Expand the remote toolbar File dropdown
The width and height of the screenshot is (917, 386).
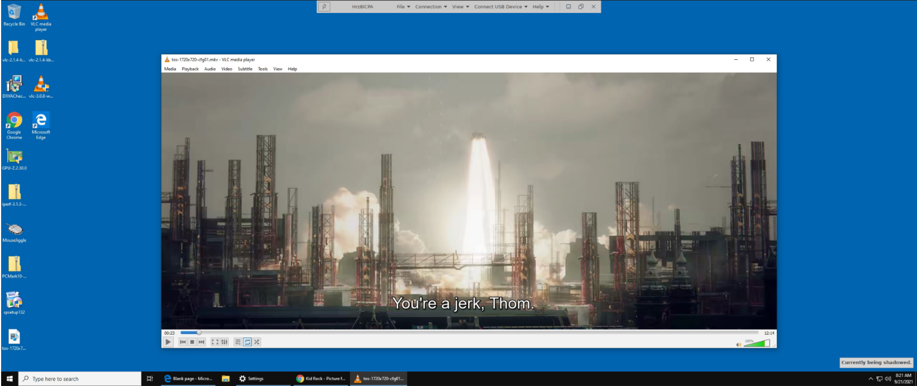[403, 7]
